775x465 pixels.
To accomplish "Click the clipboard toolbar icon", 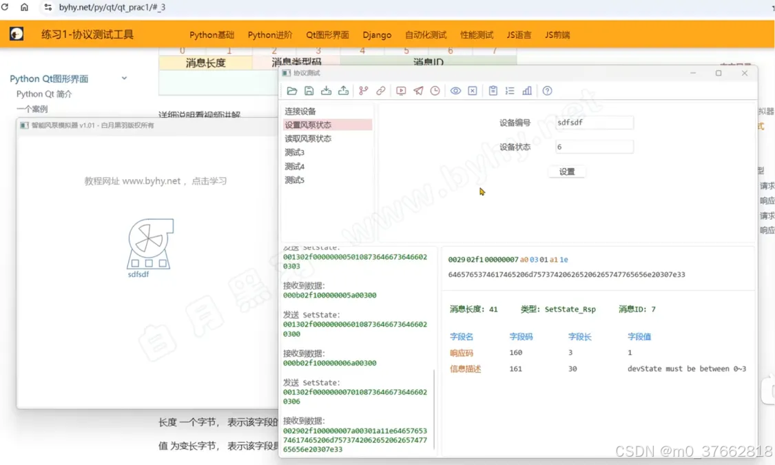I will click(493, 91).
